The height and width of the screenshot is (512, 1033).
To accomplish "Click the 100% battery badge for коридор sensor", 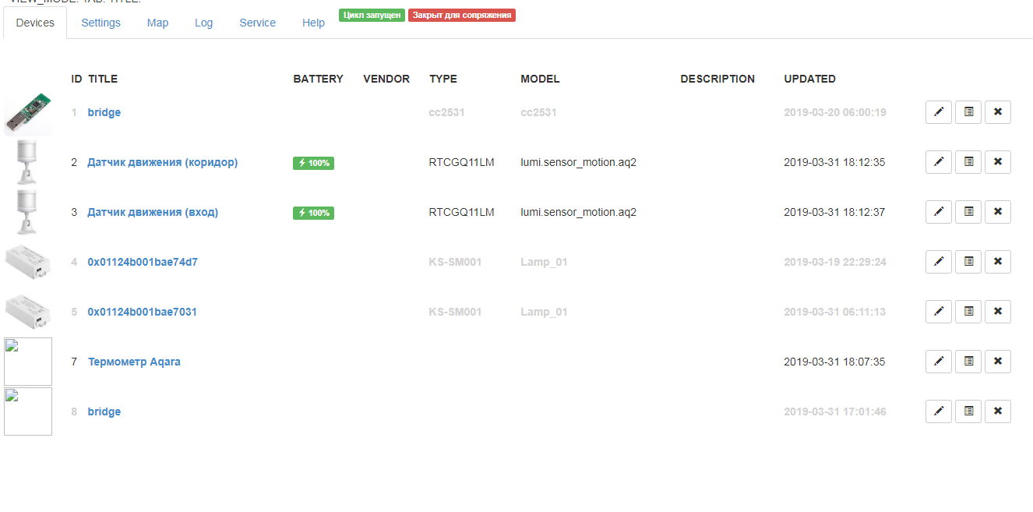I will click(x=313, y=163).
